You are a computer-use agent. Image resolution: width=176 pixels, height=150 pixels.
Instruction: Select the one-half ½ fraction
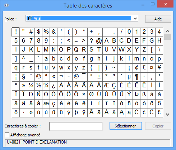[38, 86]
